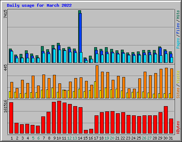This screenshot has width=182, height=142.
Task: Click day label 1 on the axis
Action: point(12,138)
